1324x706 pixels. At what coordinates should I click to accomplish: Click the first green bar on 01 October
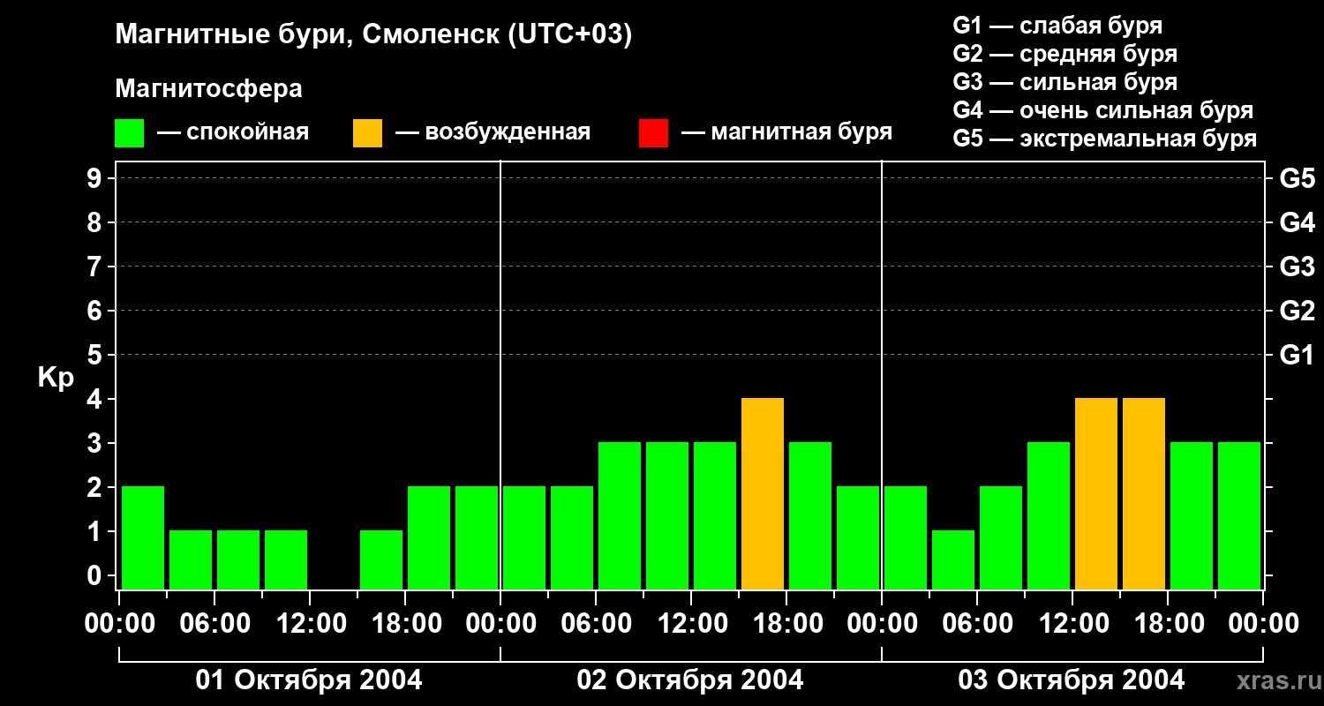tap(143, 537)
